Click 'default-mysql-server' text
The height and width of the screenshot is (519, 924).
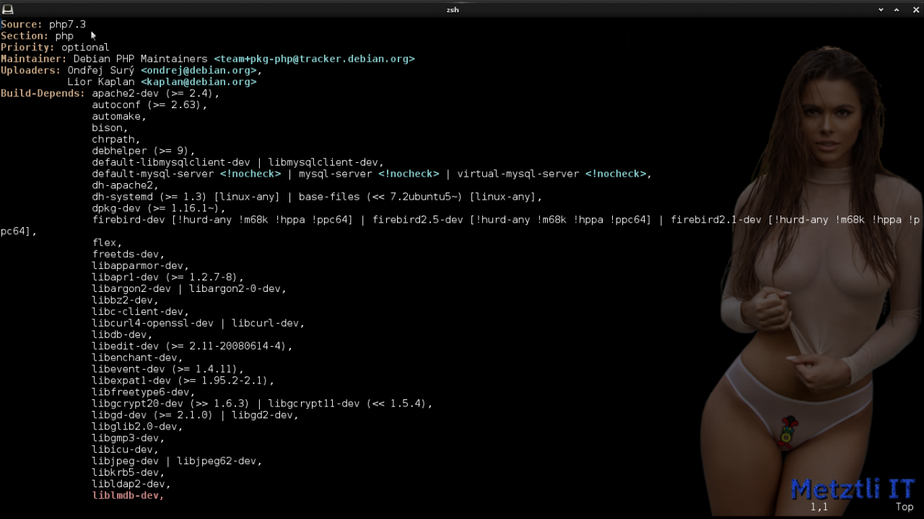(x=152, y=174)
